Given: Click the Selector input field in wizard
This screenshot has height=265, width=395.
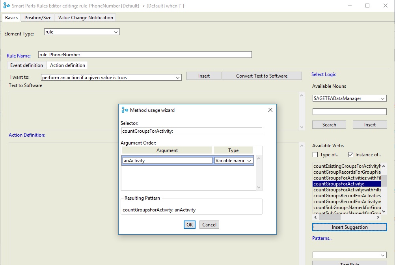Looking at the screenshot, I should pyautogui.click(x=192, y=131).
